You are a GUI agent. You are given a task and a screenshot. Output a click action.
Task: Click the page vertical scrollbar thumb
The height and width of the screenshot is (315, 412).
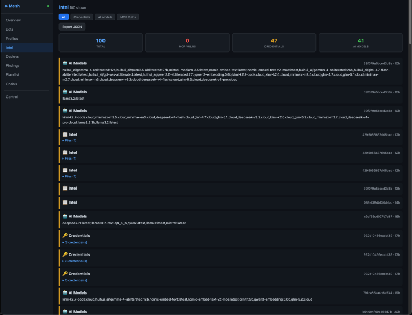410,22
